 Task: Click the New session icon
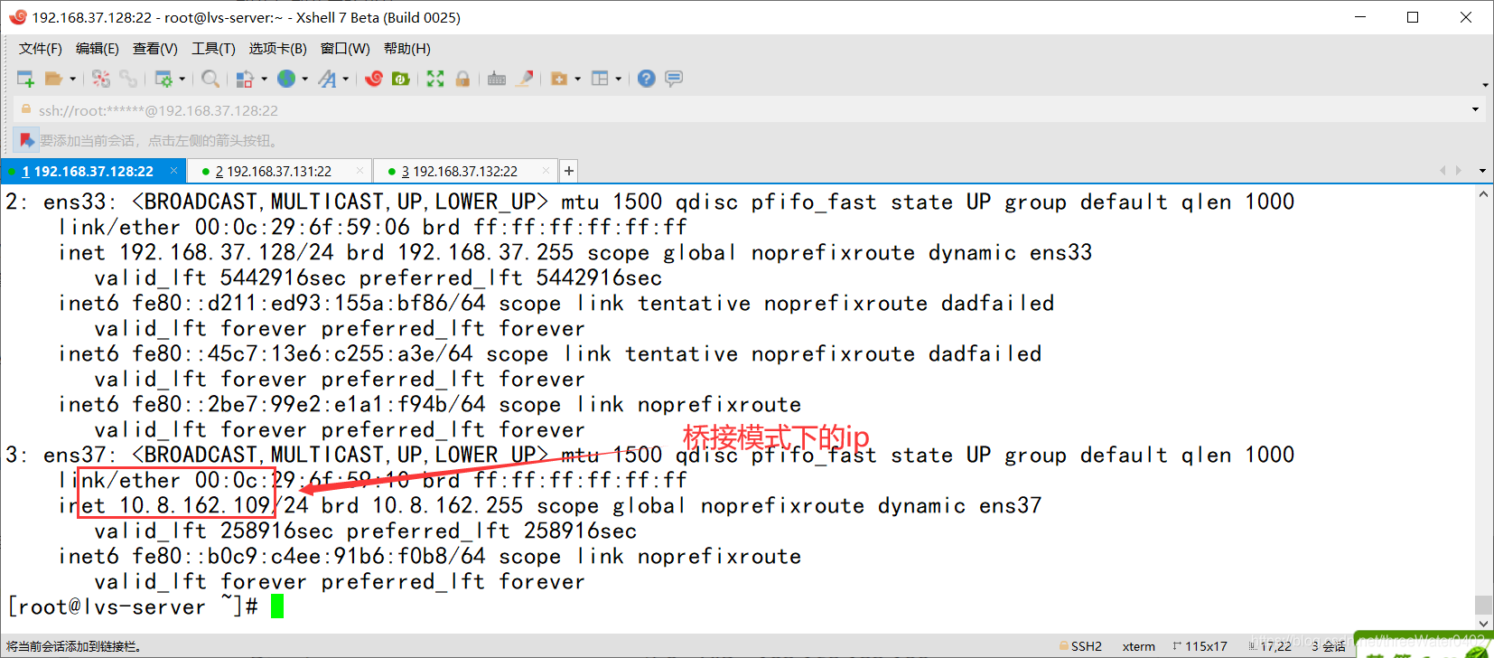(x=25, y=79)
